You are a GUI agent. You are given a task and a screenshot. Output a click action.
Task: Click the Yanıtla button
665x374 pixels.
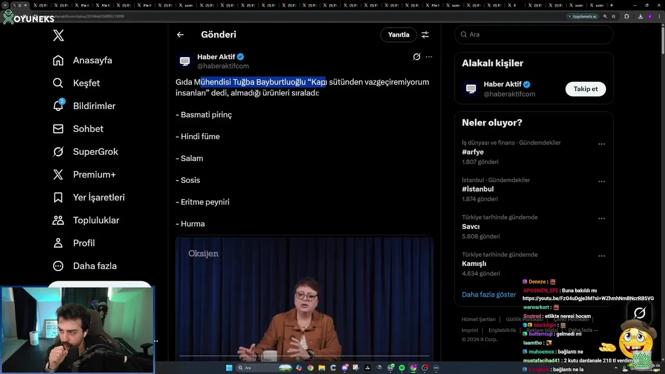[x=398, y=35]
